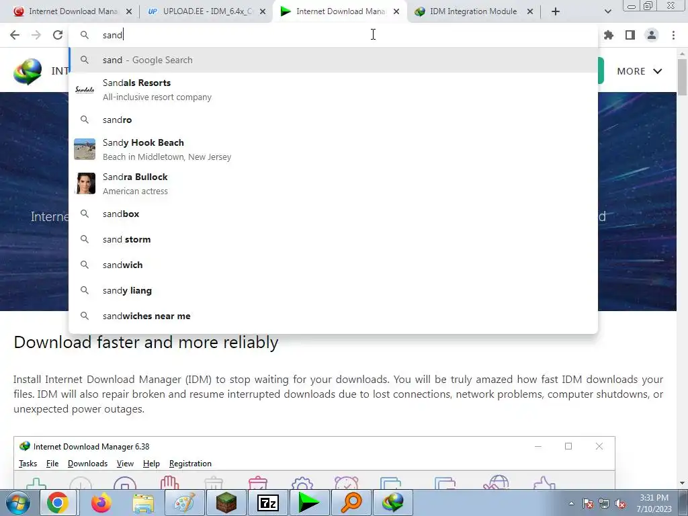Open Registration menu in IDM screenshot

pyautogui.click(x=190, y=464)
